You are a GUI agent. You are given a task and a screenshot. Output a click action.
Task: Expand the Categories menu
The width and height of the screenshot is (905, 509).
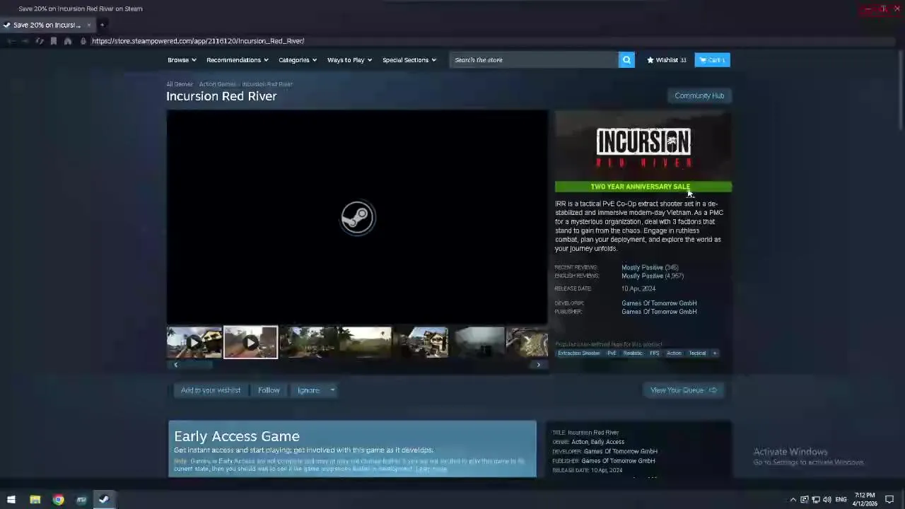click(298, 60)
